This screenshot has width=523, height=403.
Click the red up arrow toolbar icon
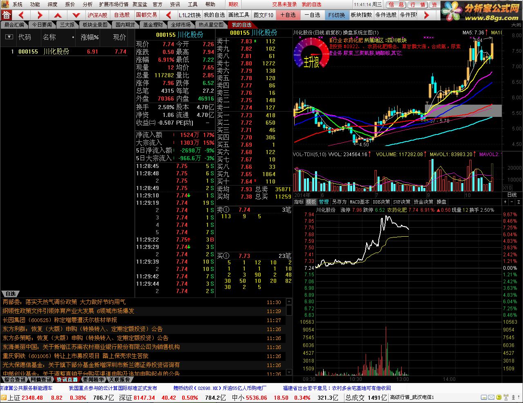click(58, 15)
